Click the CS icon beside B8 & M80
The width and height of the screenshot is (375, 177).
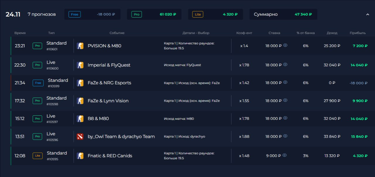80,119
